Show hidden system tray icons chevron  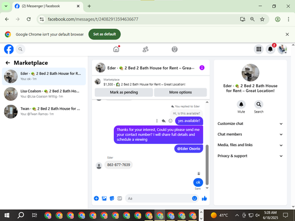(237, 216)
